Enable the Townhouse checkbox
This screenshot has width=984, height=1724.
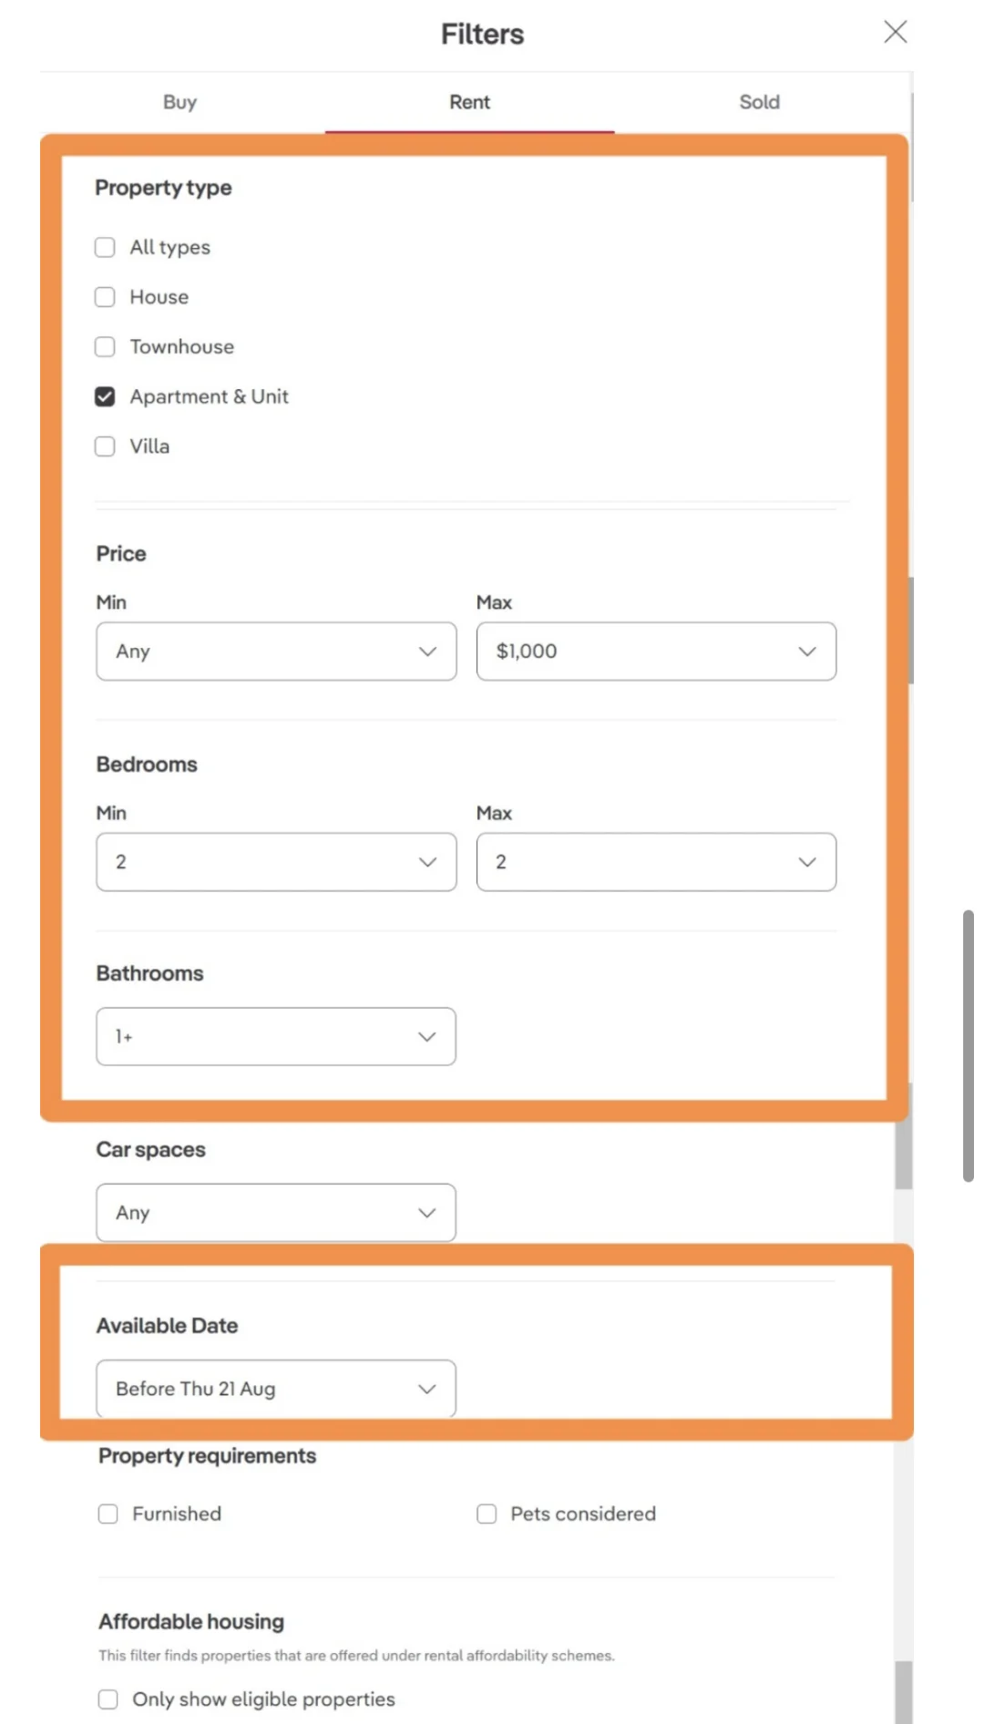coord(105,347)
